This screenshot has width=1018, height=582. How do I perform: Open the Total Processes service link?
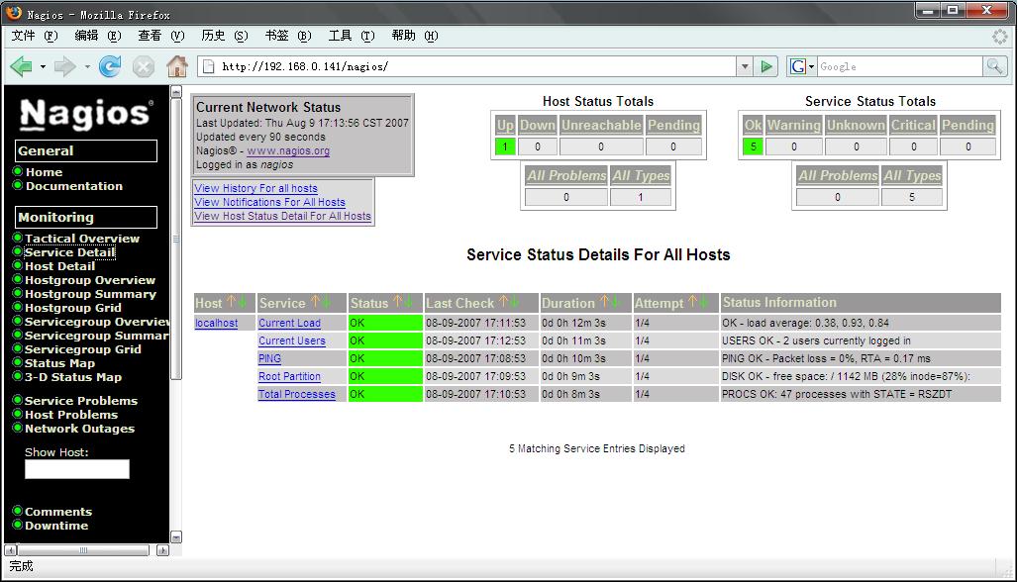tap(297, 394)
